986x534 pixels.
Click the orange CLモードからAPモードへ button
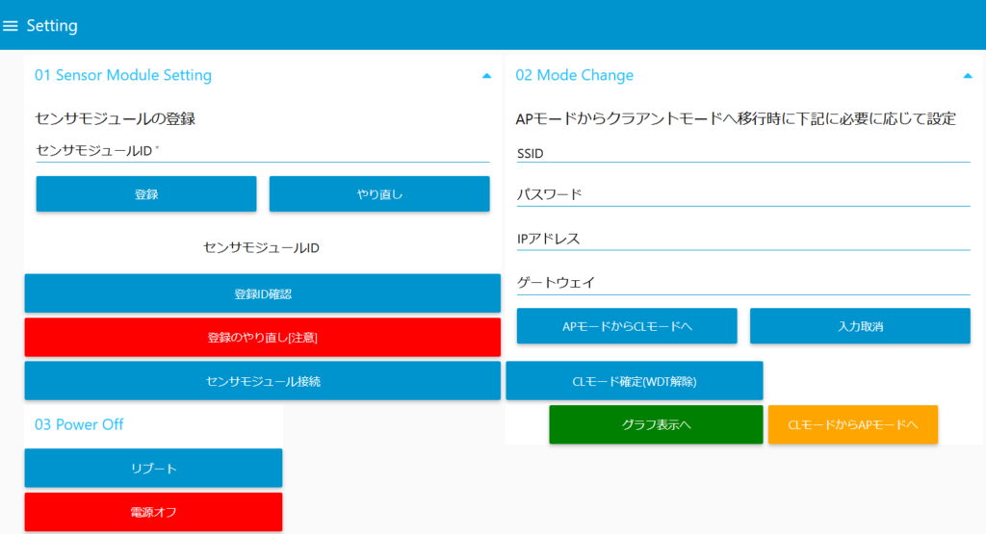point(852,425)
